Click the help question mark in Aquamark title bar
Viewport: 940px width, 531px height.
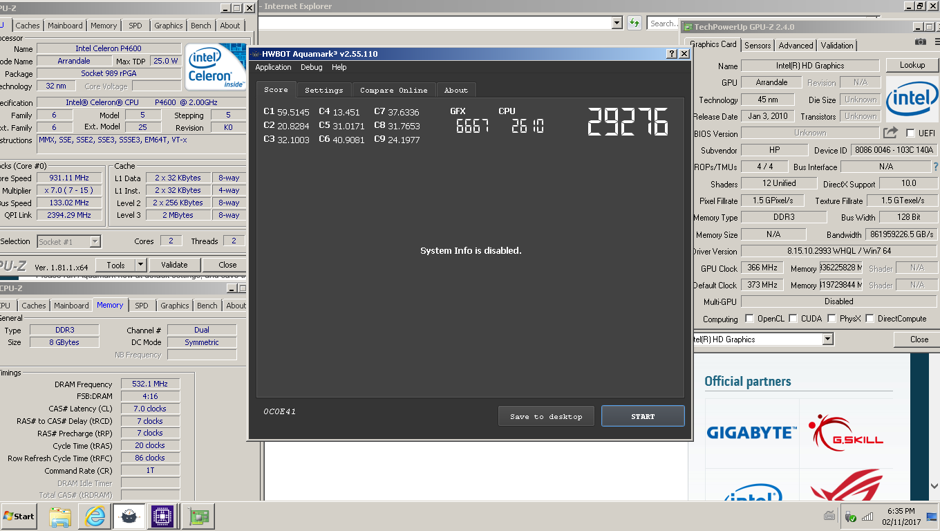[672, 54]
